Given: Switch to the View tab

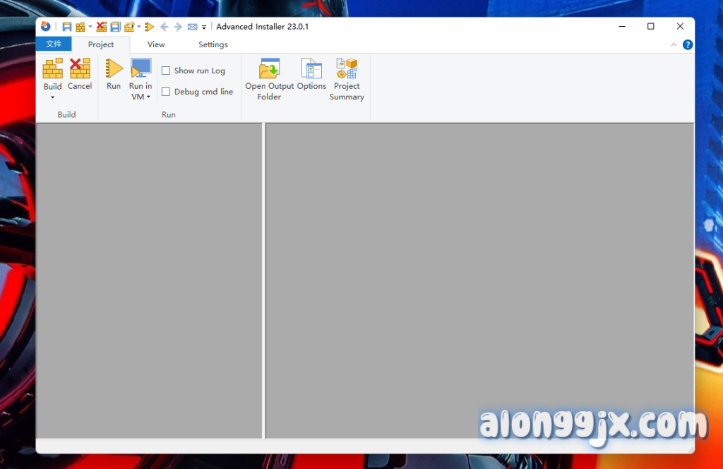Looking at the screenshot, I should pos(156,44).
